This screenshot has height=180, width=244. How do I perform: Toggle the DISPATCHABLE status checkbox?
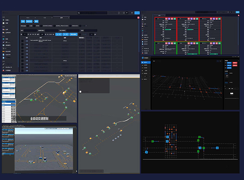(x=42, y=25)
